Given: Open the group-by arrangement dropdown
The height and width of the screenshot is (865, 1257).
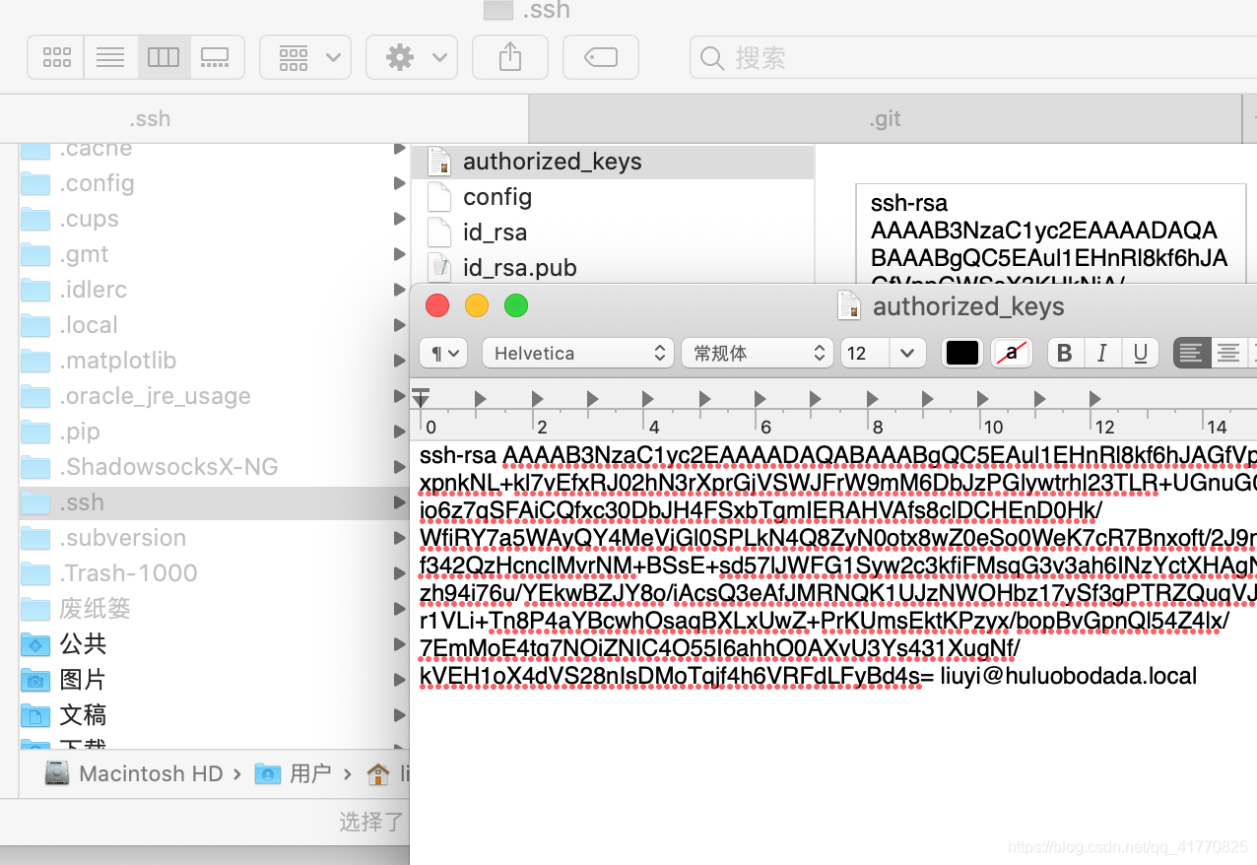Looking at the screenshot, I should tap(305, 57).
